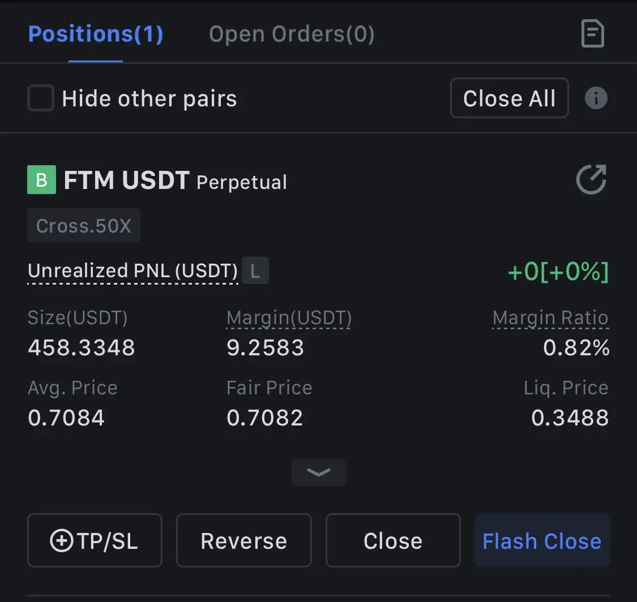Open the Cross.50X leverage selector
The width and height of the screenshot is (637, 602).
click(x=84, y=225)
